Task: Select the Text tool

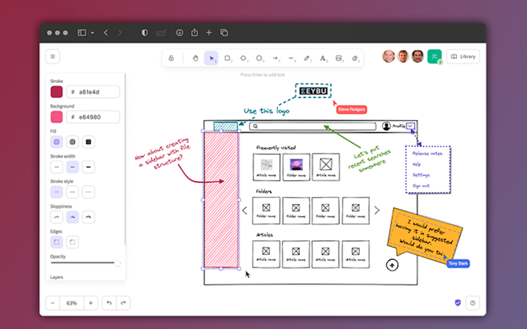Action: coord(323,58)
